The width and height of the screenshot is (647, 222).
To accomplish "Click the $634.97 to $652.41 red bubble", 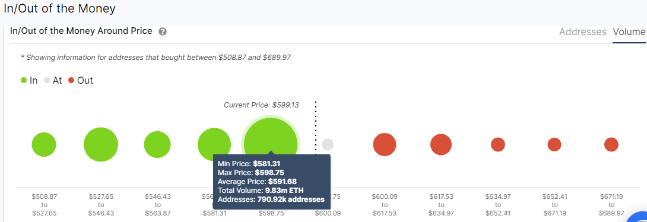I will click(x=498, y=145).
